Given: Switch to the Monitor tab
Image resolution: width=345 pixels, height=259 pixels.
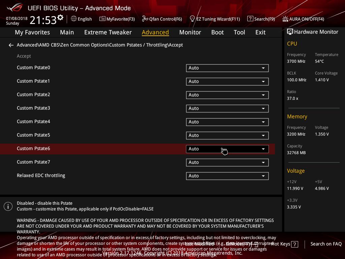Looking at the screenshot, I should [190, 32].
